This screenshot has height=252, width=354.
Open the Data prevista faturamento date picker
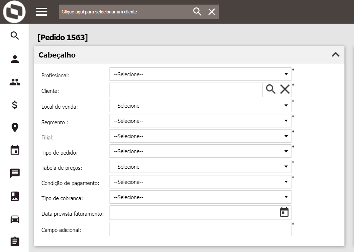(284, 212)
